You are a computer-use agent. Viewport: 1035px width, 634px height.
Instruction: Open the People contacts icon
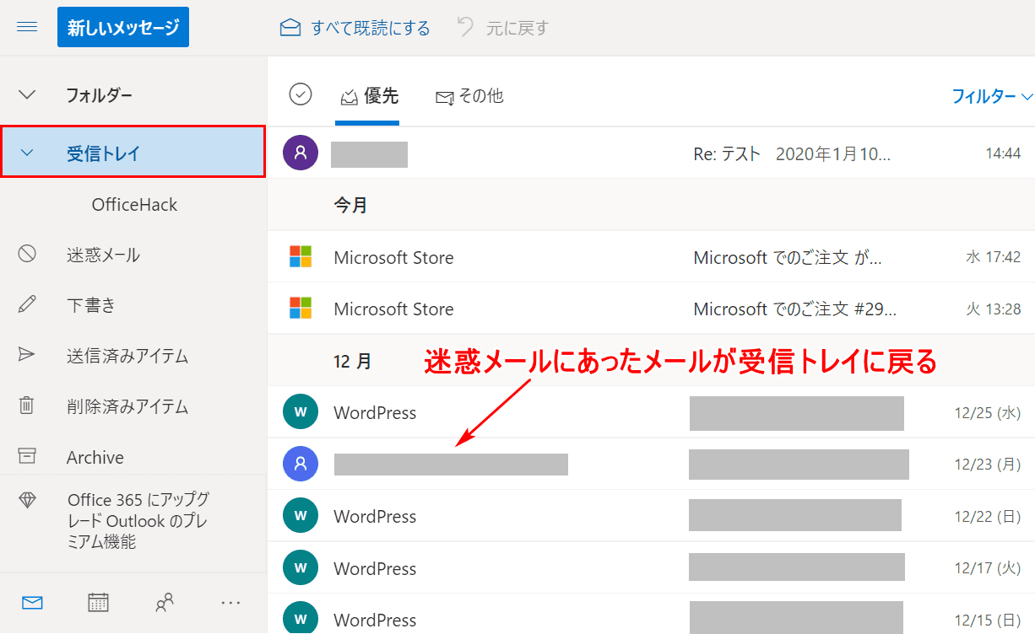pos(165,602)
